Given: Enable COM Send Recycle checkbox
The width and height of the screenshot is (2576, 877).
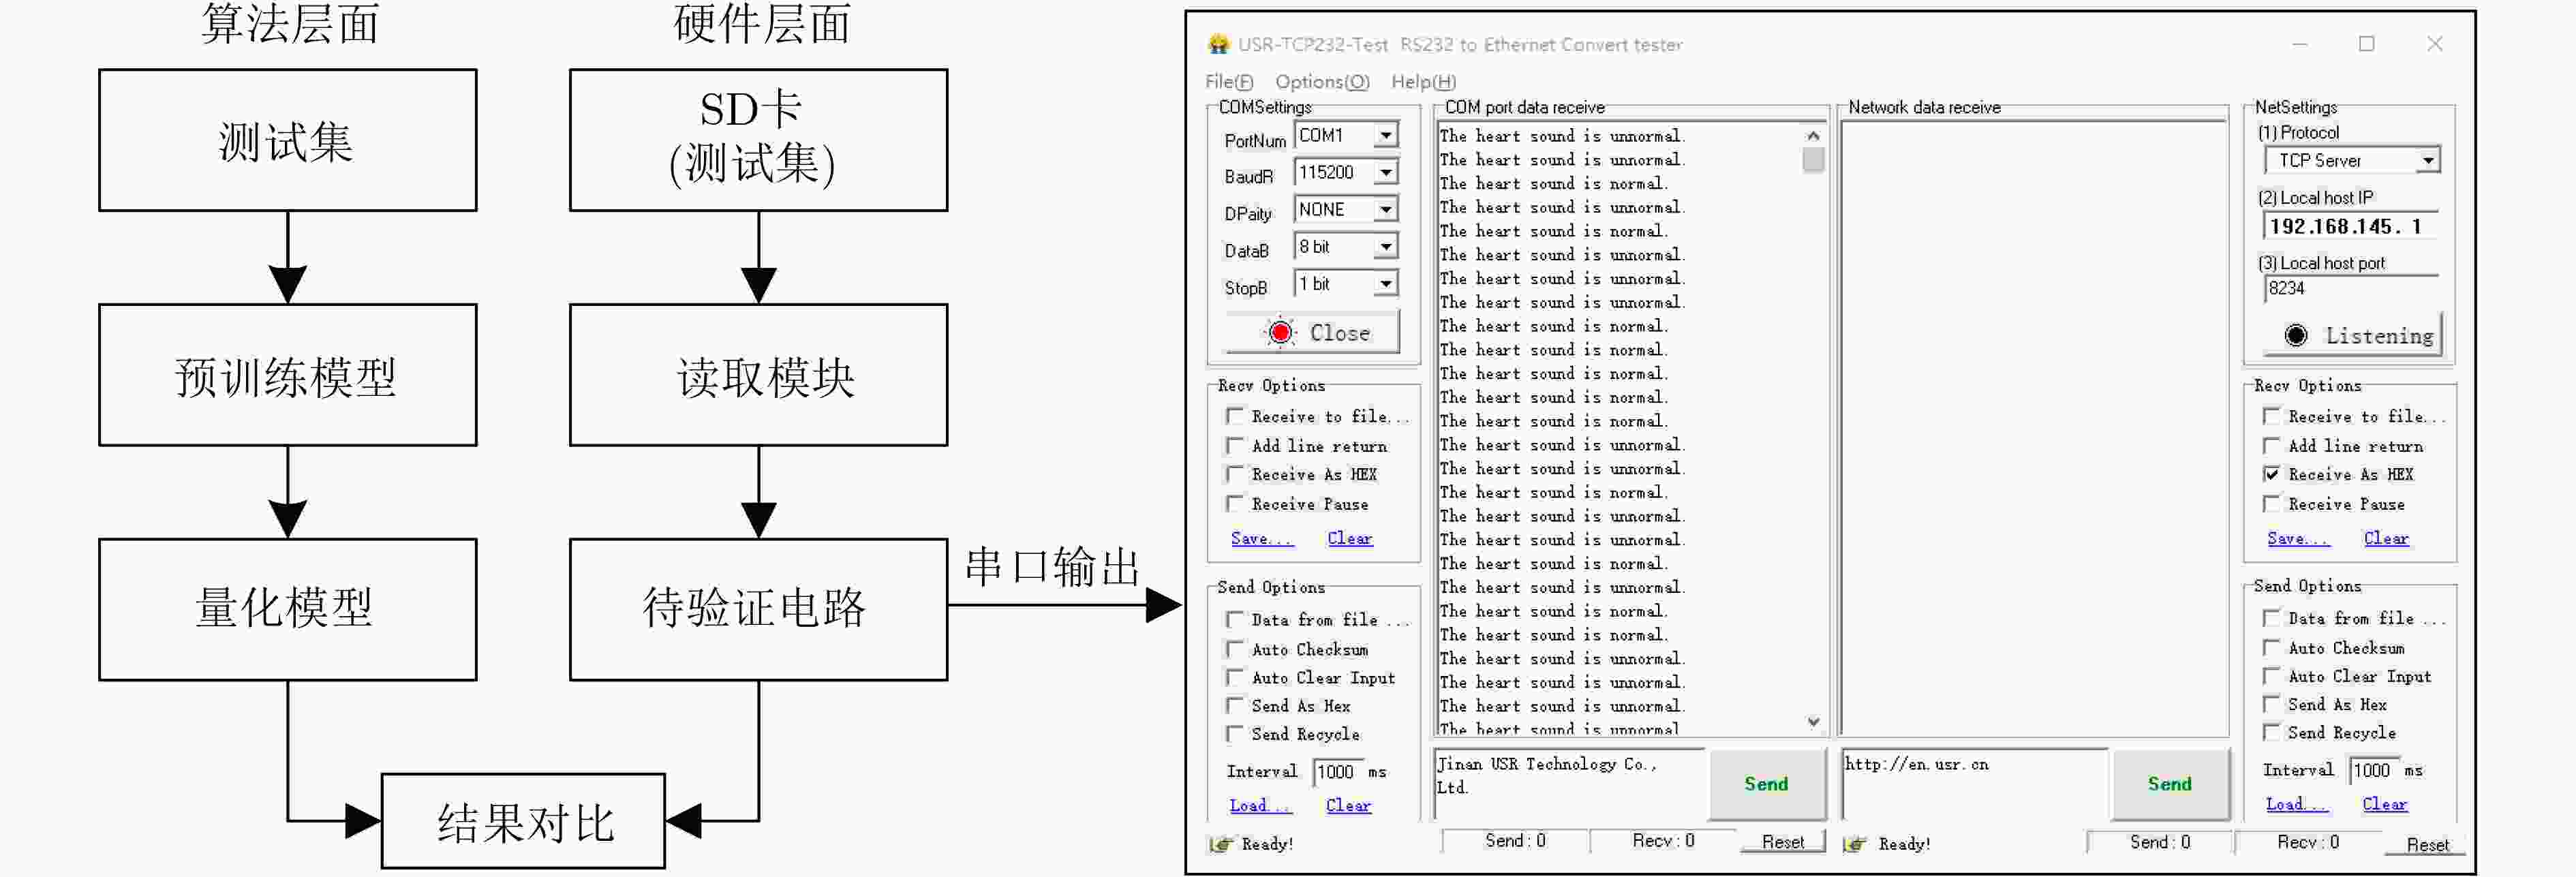Looking at the screenshot, I should click(1235, 734).
